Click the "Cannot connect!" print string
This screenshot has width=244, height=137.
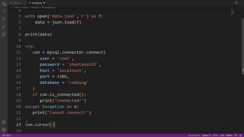coord(68,113)
